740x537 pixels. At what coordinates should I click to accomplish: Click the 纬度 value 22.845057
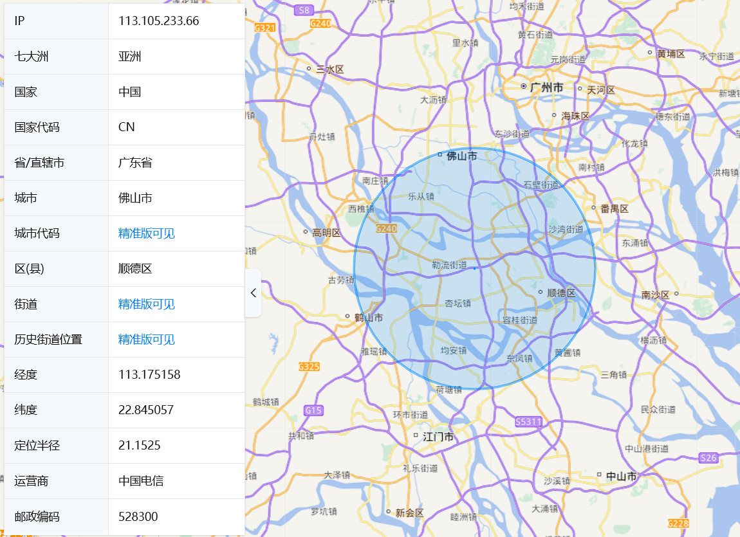[x=146, y=410]
